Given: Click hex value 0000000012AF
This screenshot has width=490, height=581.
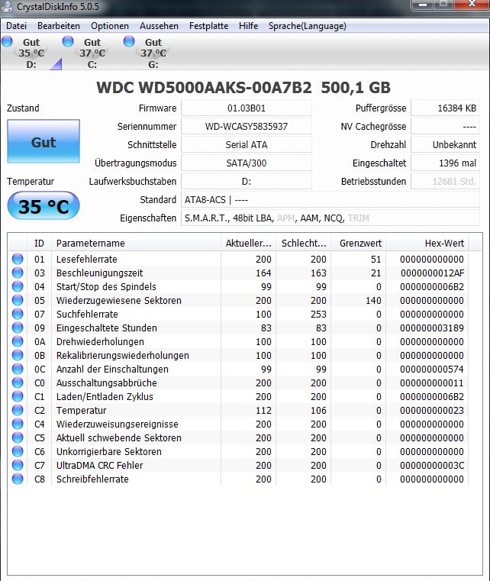Looking at the screenshot, I should coord(432,273).
